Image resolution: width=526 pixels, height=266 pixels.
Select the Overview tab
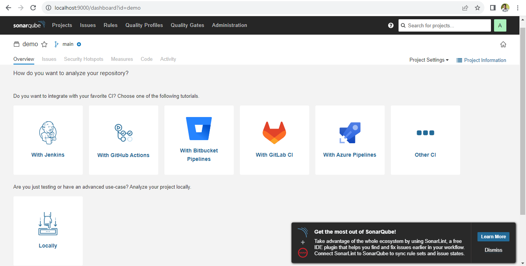coord(24,59)
